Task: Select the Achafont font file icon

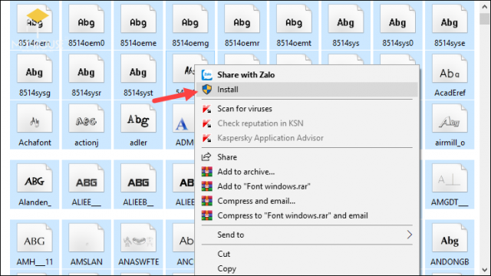Action: click(35, 119)
